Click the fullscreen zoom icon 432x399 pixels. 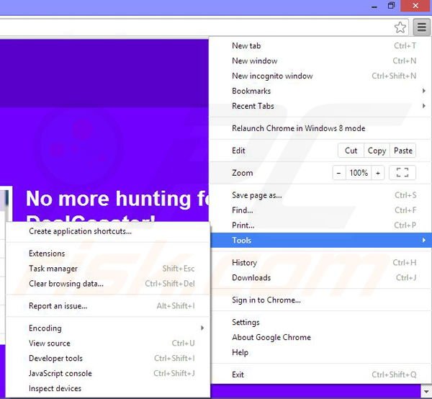coord(402,173)
